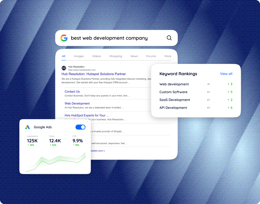Click View all in Keyword Rankings
Screen dimensions: 260x204
tap(226, 74)
